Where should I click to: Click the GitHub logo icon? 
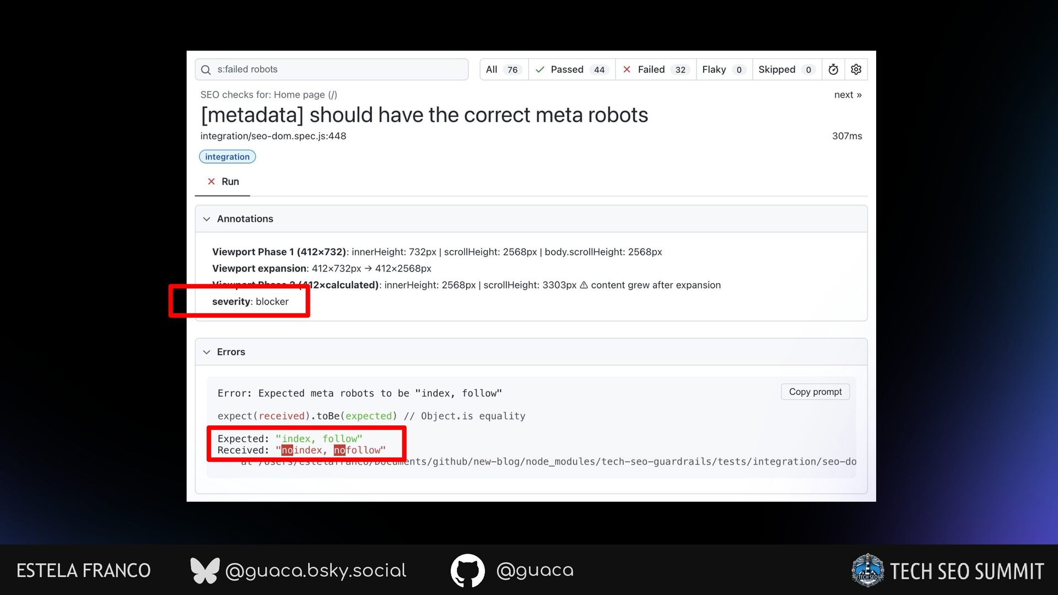467,570
